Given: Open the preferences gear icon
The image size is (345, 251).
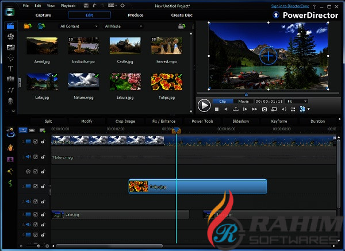Looking at the screenshot, I should coord(122,6).
